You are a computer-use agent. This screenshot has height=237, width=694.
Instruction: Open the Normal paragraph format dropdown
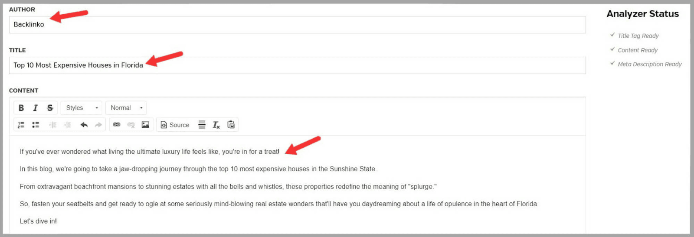coord(126,108)
